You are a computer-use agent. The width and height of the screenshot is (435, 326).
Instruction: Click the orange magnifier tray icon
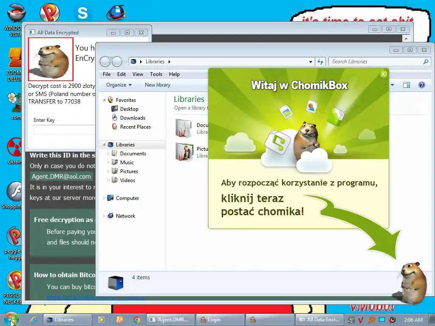(371, 320)
